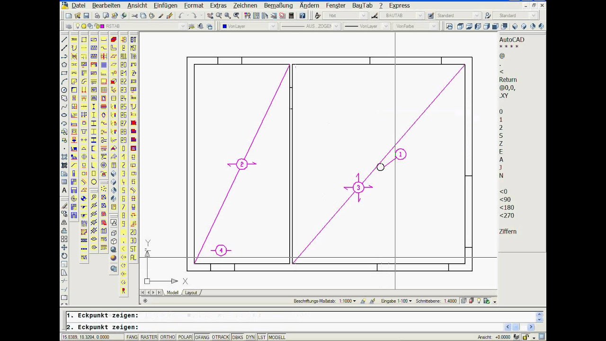606x341 pixels.
Task: Click the Text Style icon beside hbt
Action: tap(318, 16)
